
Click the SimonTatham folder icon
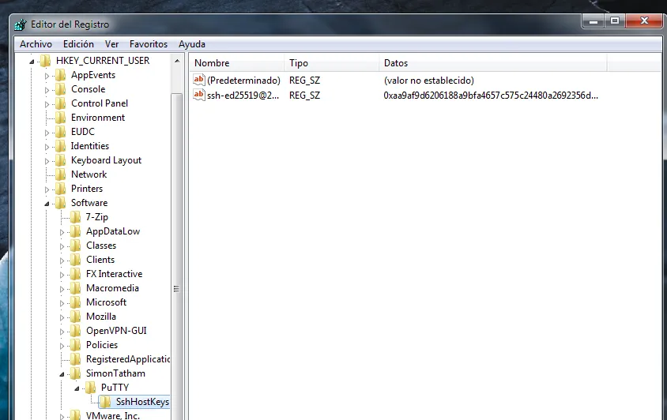pos(76,373)
